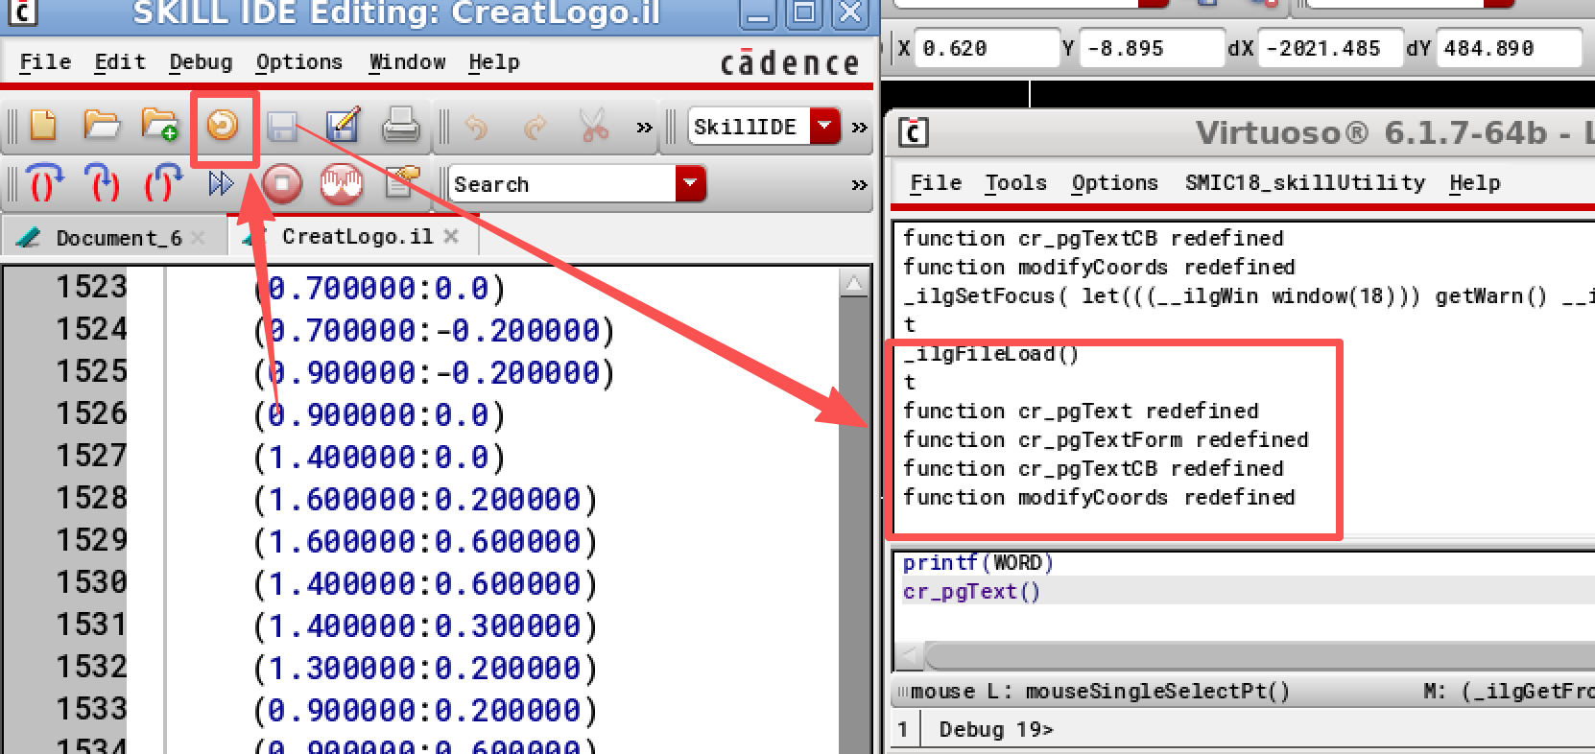Viewport: 1595px width, 754px height.
Task: Open Virtuoso CIW File menu
Action: 936,183
